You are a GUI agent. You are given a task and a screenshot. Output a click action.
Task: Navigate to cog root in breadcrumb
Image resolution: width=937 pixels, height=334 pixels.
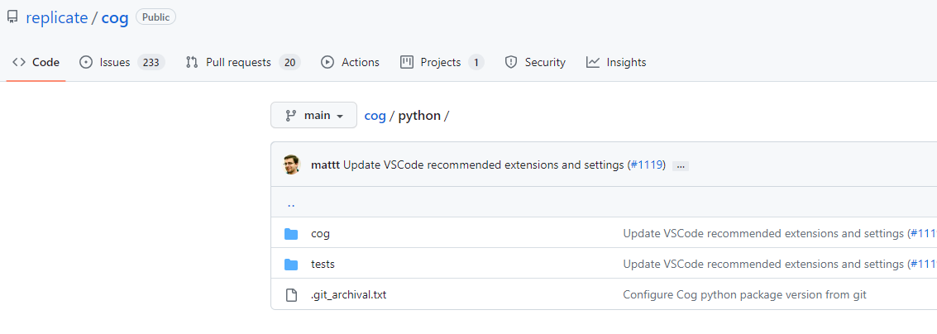coord(375,116)
